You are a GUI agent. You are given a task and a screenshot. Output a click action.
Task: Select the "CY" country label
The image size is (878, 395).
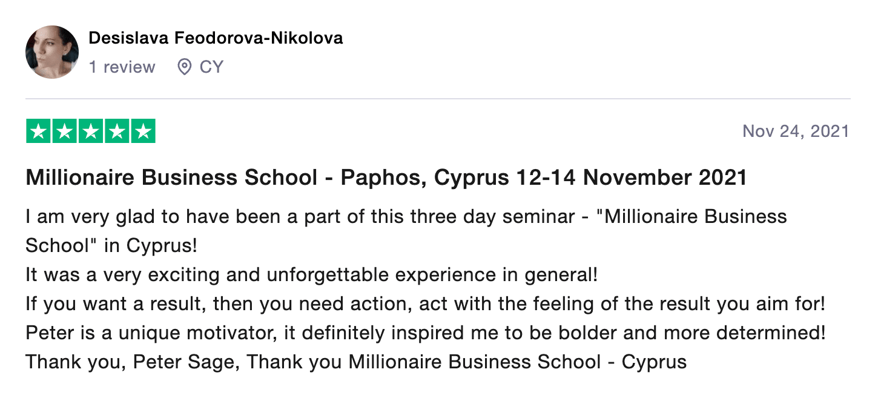point(211,67)
